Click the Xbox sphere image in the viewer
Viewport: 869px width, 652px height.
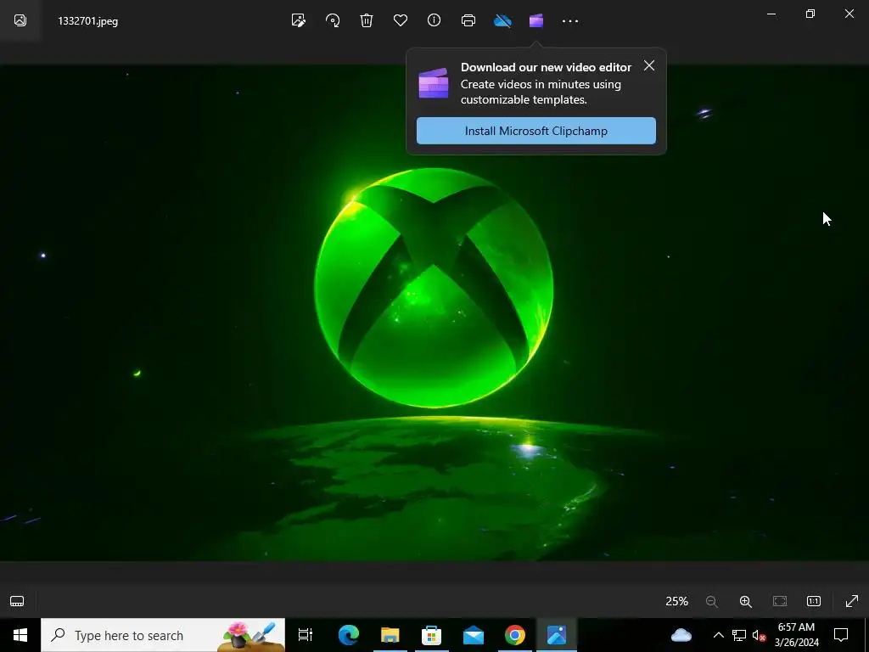(x=434, y=288)
